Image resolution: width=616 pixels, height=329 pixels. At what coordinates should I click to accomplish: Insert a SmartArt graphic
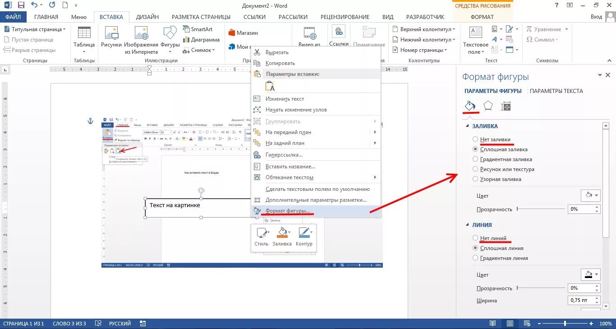(x=198, y=29)
